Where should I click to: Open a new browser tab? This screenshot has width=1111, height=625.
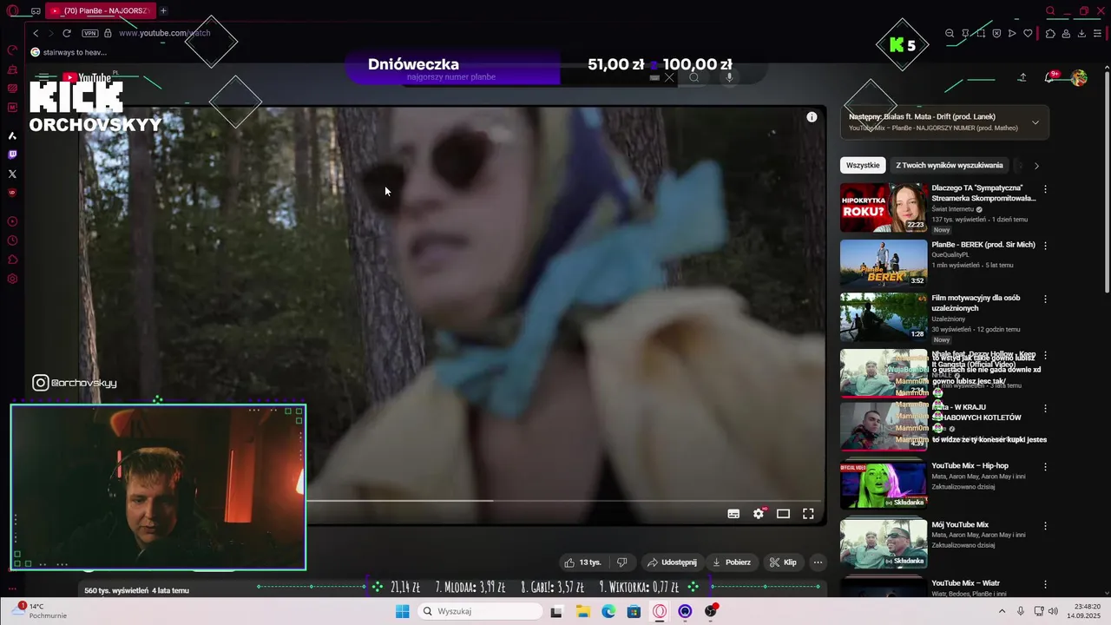[163, 11]
